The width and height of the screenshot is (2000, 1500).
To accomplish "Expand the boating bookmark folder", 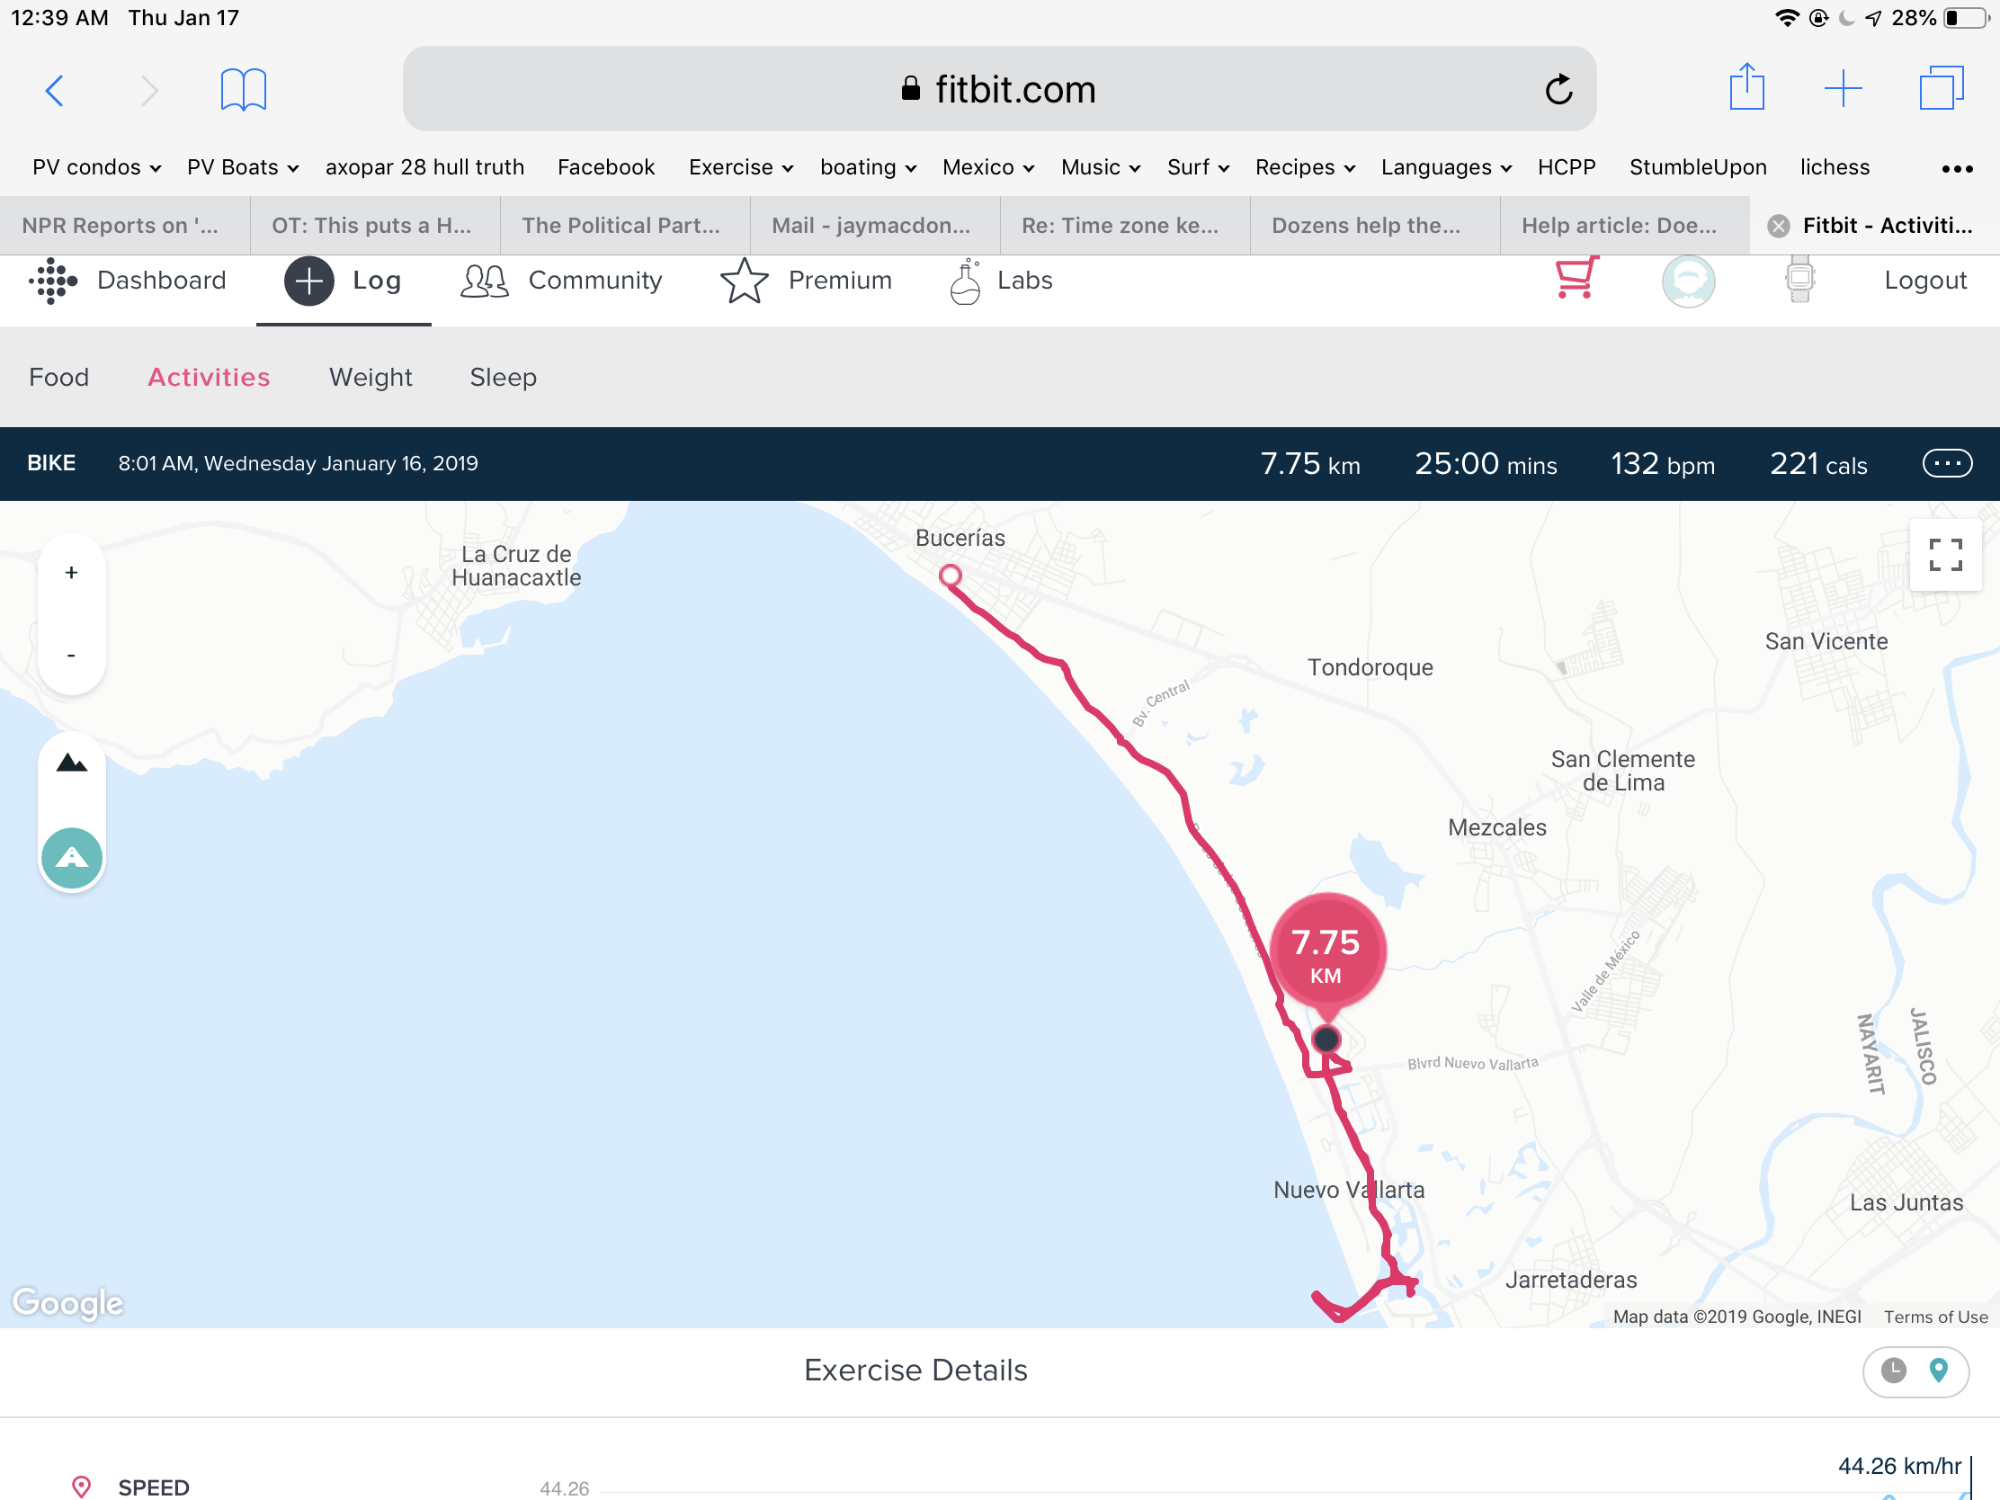I will [868, 168].
